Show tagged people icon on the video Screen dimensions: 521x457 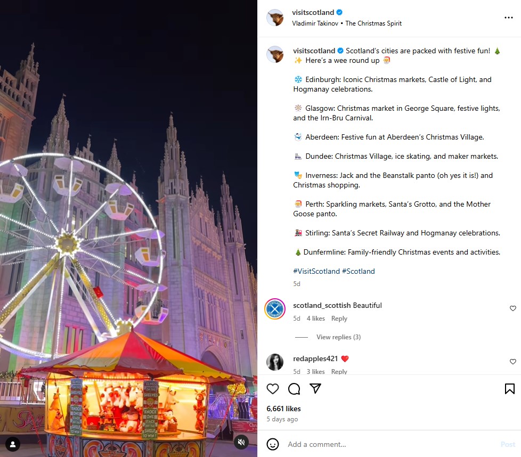pos(13,444)
